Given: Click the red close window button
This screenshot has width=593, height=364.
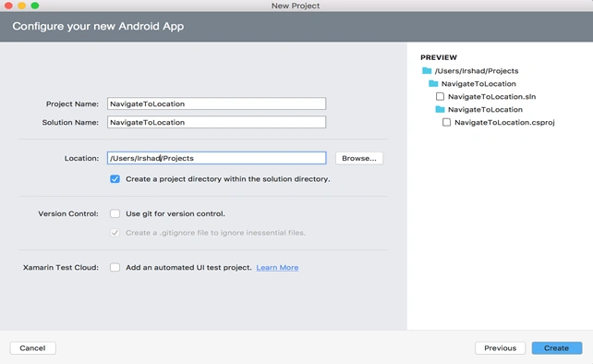Looking at the screenshot, I should [x=8, y=6].
